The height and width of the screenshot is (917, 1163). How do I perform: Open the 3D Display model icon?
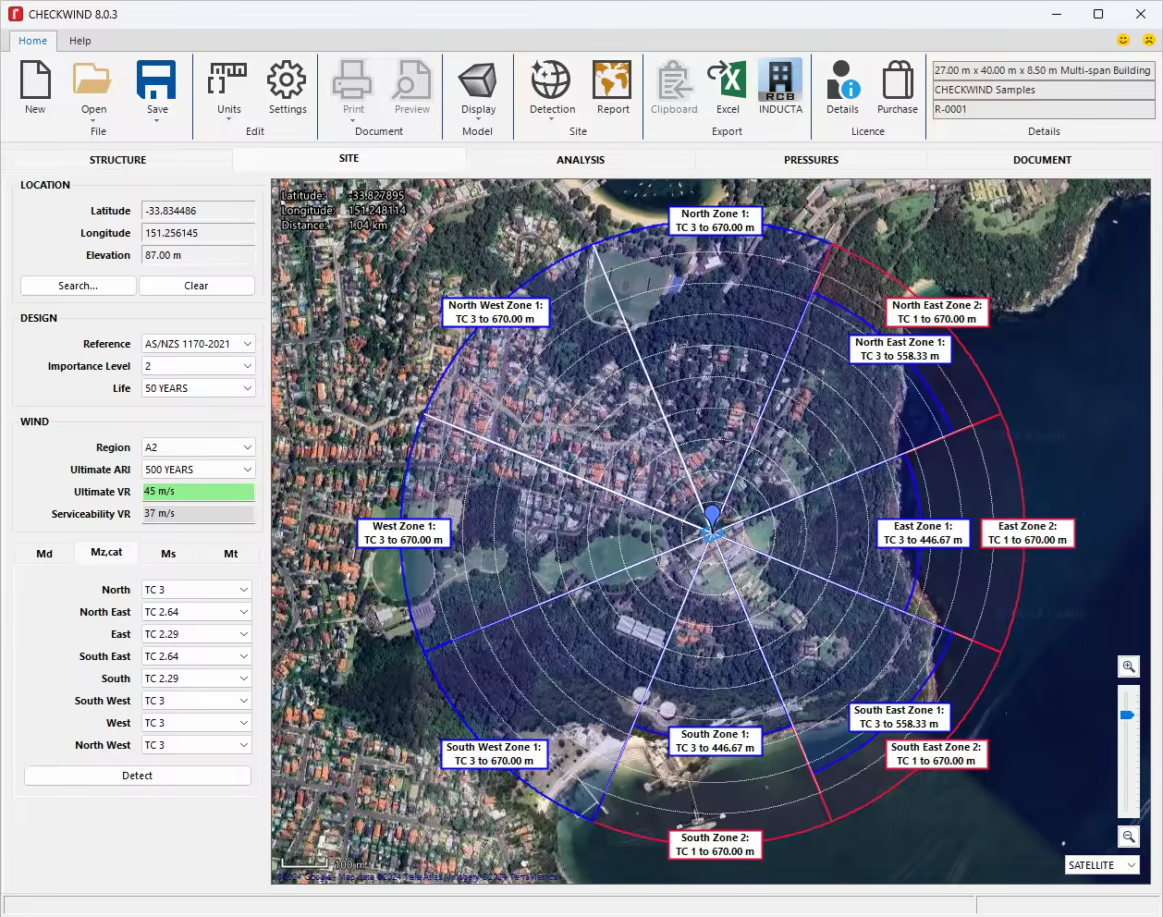[x=478, y=81]
